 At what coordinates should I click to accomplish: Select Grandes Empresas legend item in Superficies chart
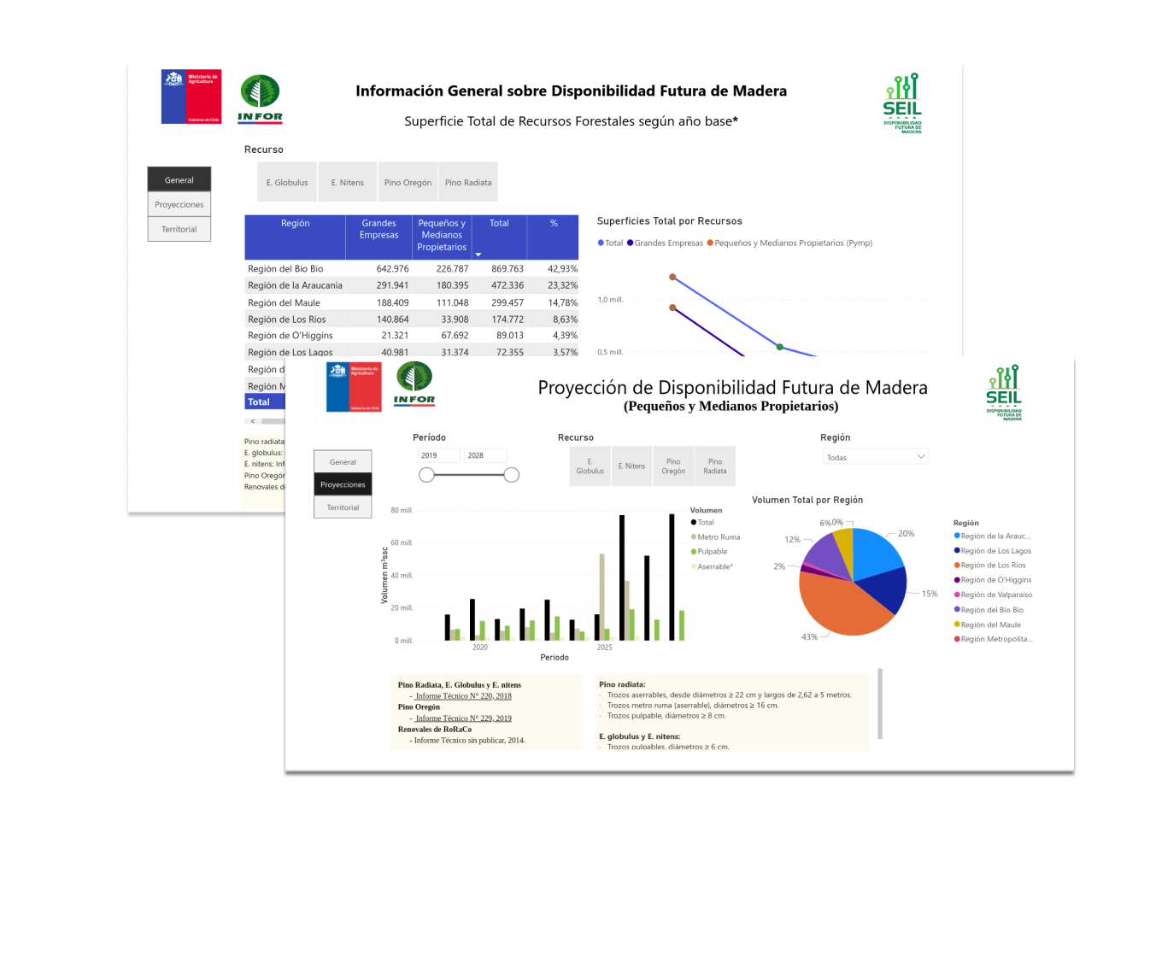point(666,243)
